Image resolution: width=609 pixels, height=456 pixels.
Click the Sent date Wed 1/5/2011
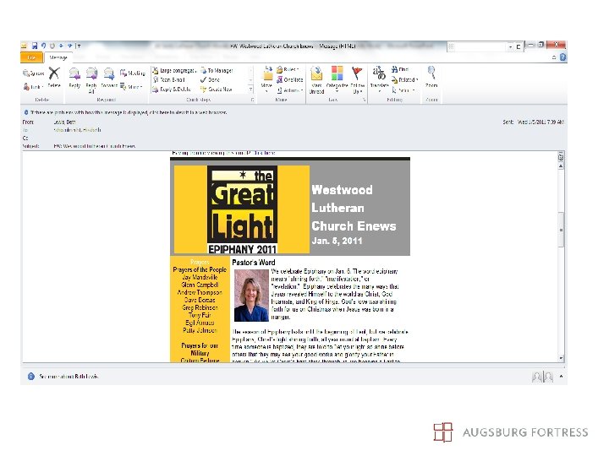click(540, 122)
